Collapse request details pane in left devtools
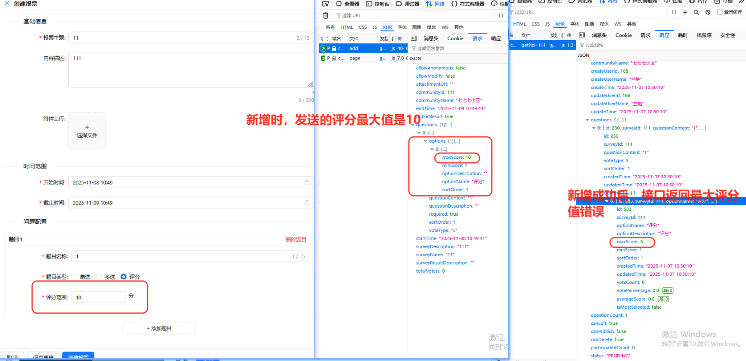 [x=414, y=38]
